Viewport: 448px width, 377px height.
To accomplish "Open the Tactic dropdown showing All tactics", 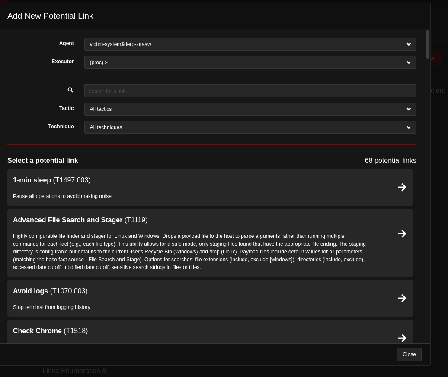I will tap(250, 109).
